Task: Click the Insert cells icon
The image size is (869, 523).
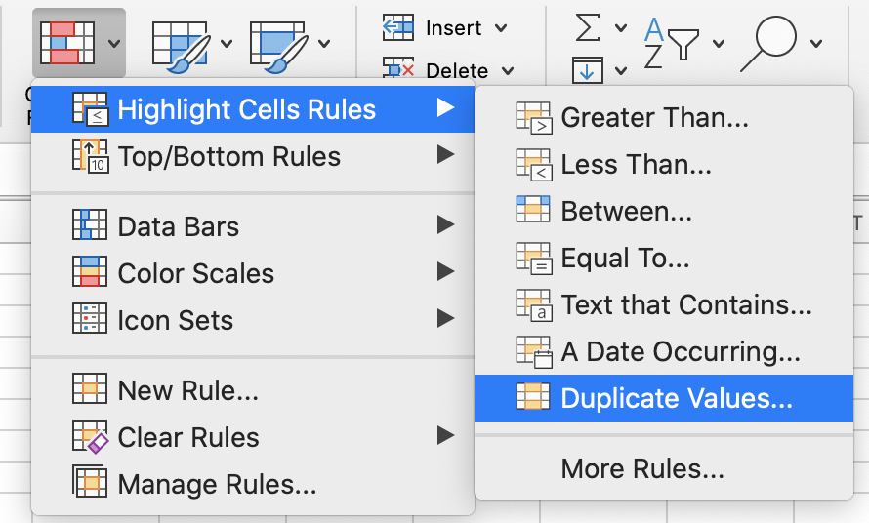Action: tap(398, 27)
